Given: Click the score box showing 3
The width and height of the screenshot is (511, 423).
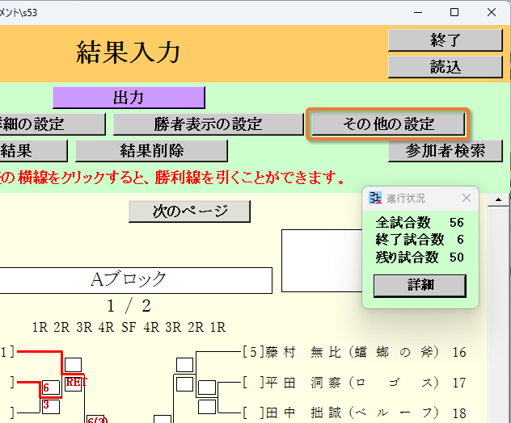Looking at the screenshot, I should [x=51, y=406].
